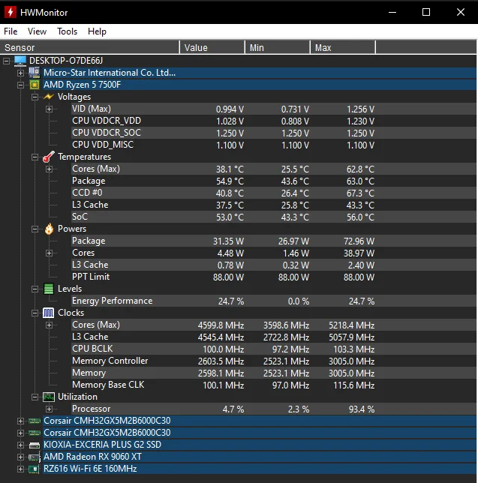Screen dimensions: 478x483
Task: Expand the second Corsair CMH32GX5M2B6000C30 node
Action: [x=20, y=433]
